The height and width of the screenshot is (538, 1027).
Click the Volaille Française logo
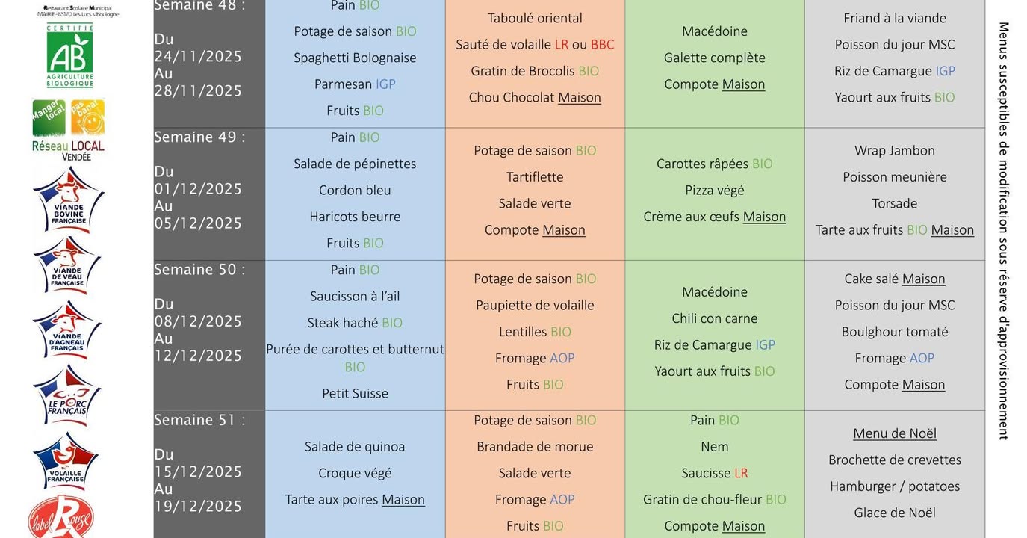coord(66,460)
